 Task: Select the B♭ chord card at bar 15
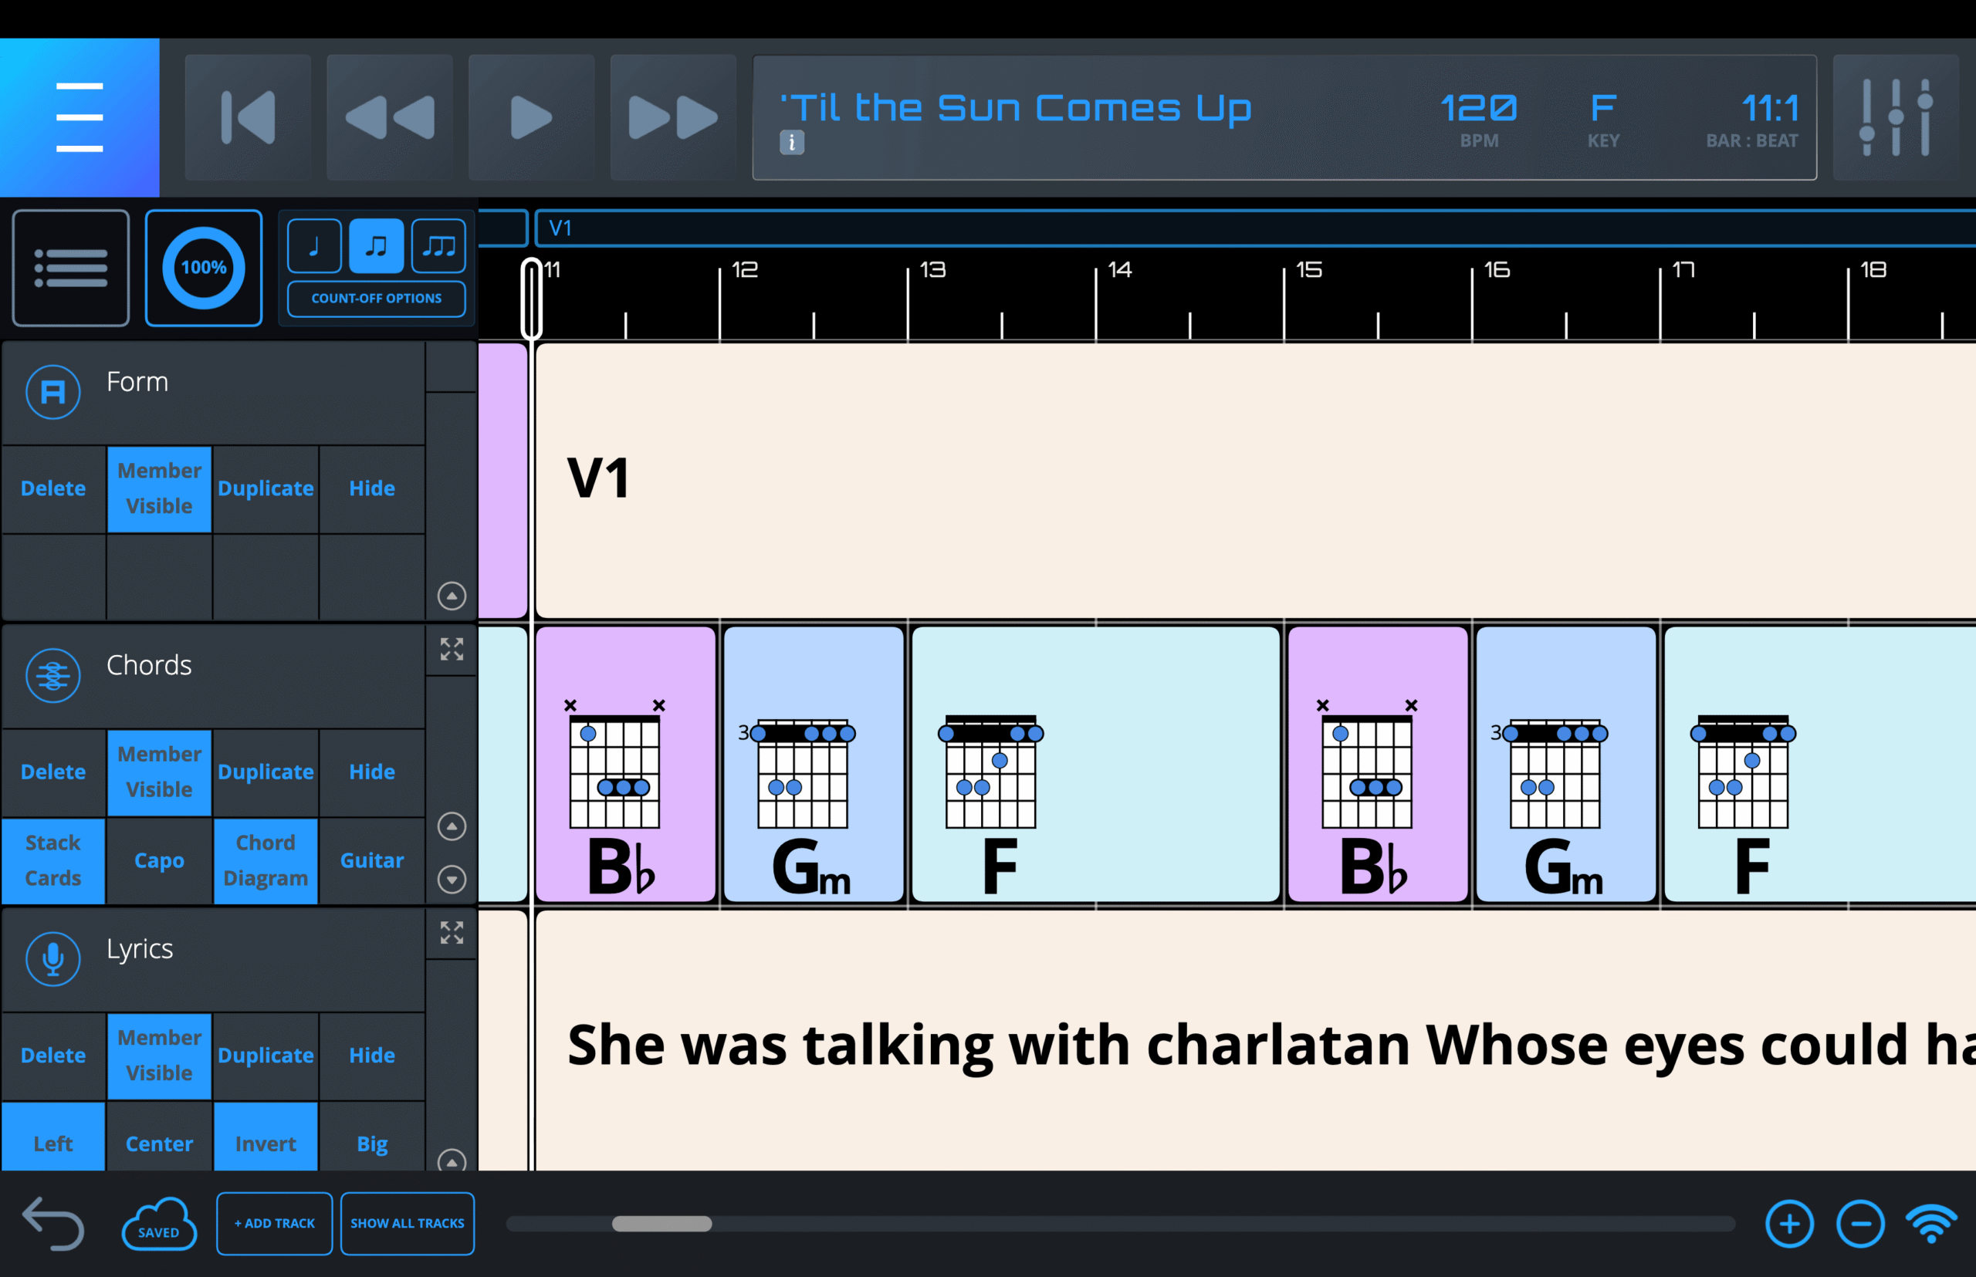[1378, 765]
